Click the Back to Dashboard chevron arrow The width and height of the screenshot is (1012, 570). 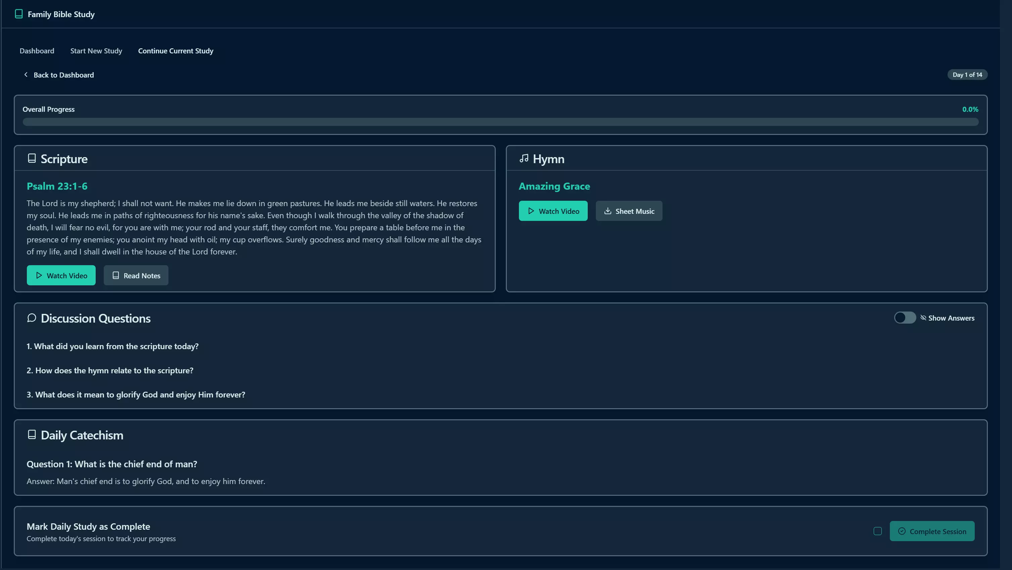[26, 75]
